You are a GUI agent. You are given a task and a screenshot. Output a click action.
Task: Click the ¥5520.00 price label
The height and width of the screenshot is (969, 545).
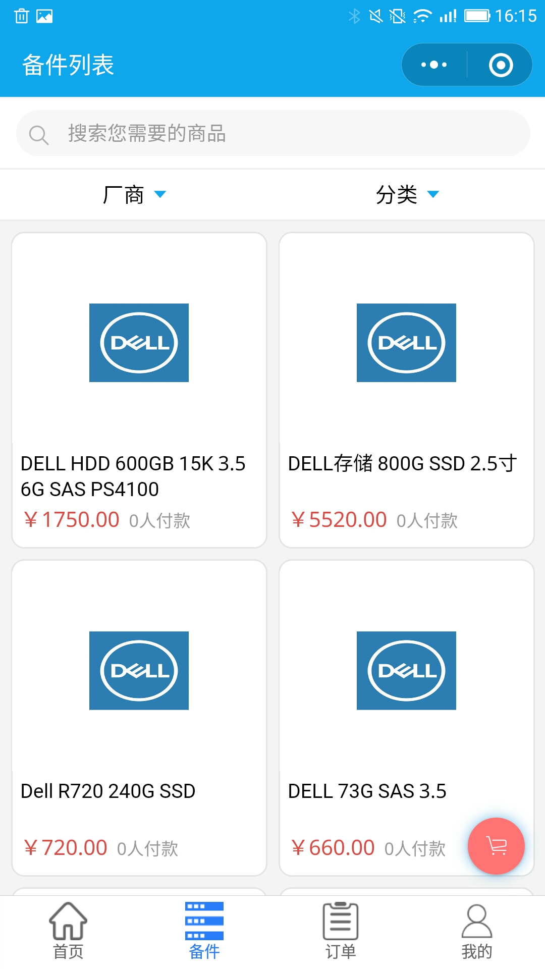339,520
